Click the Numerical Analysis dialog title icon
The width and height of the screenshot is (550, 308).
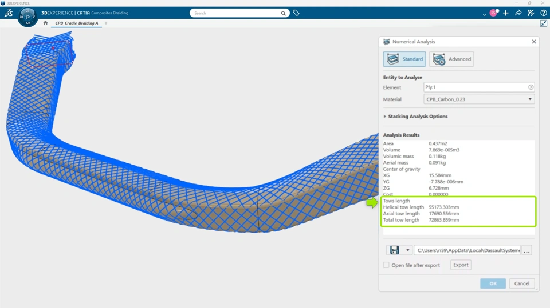pos(387,42)
